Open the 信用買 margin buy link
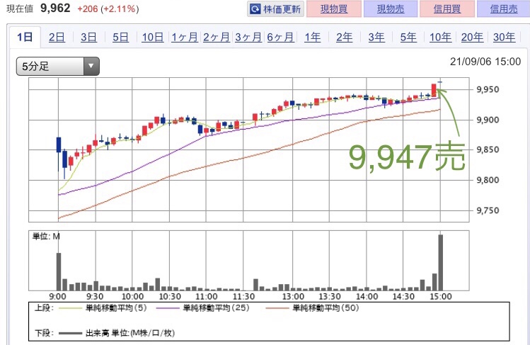 coord(447,9)
